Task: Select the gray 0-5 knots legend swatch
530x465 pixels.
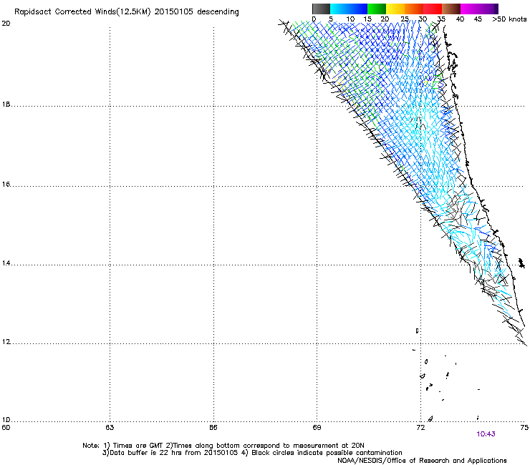Action: point(321,9)
